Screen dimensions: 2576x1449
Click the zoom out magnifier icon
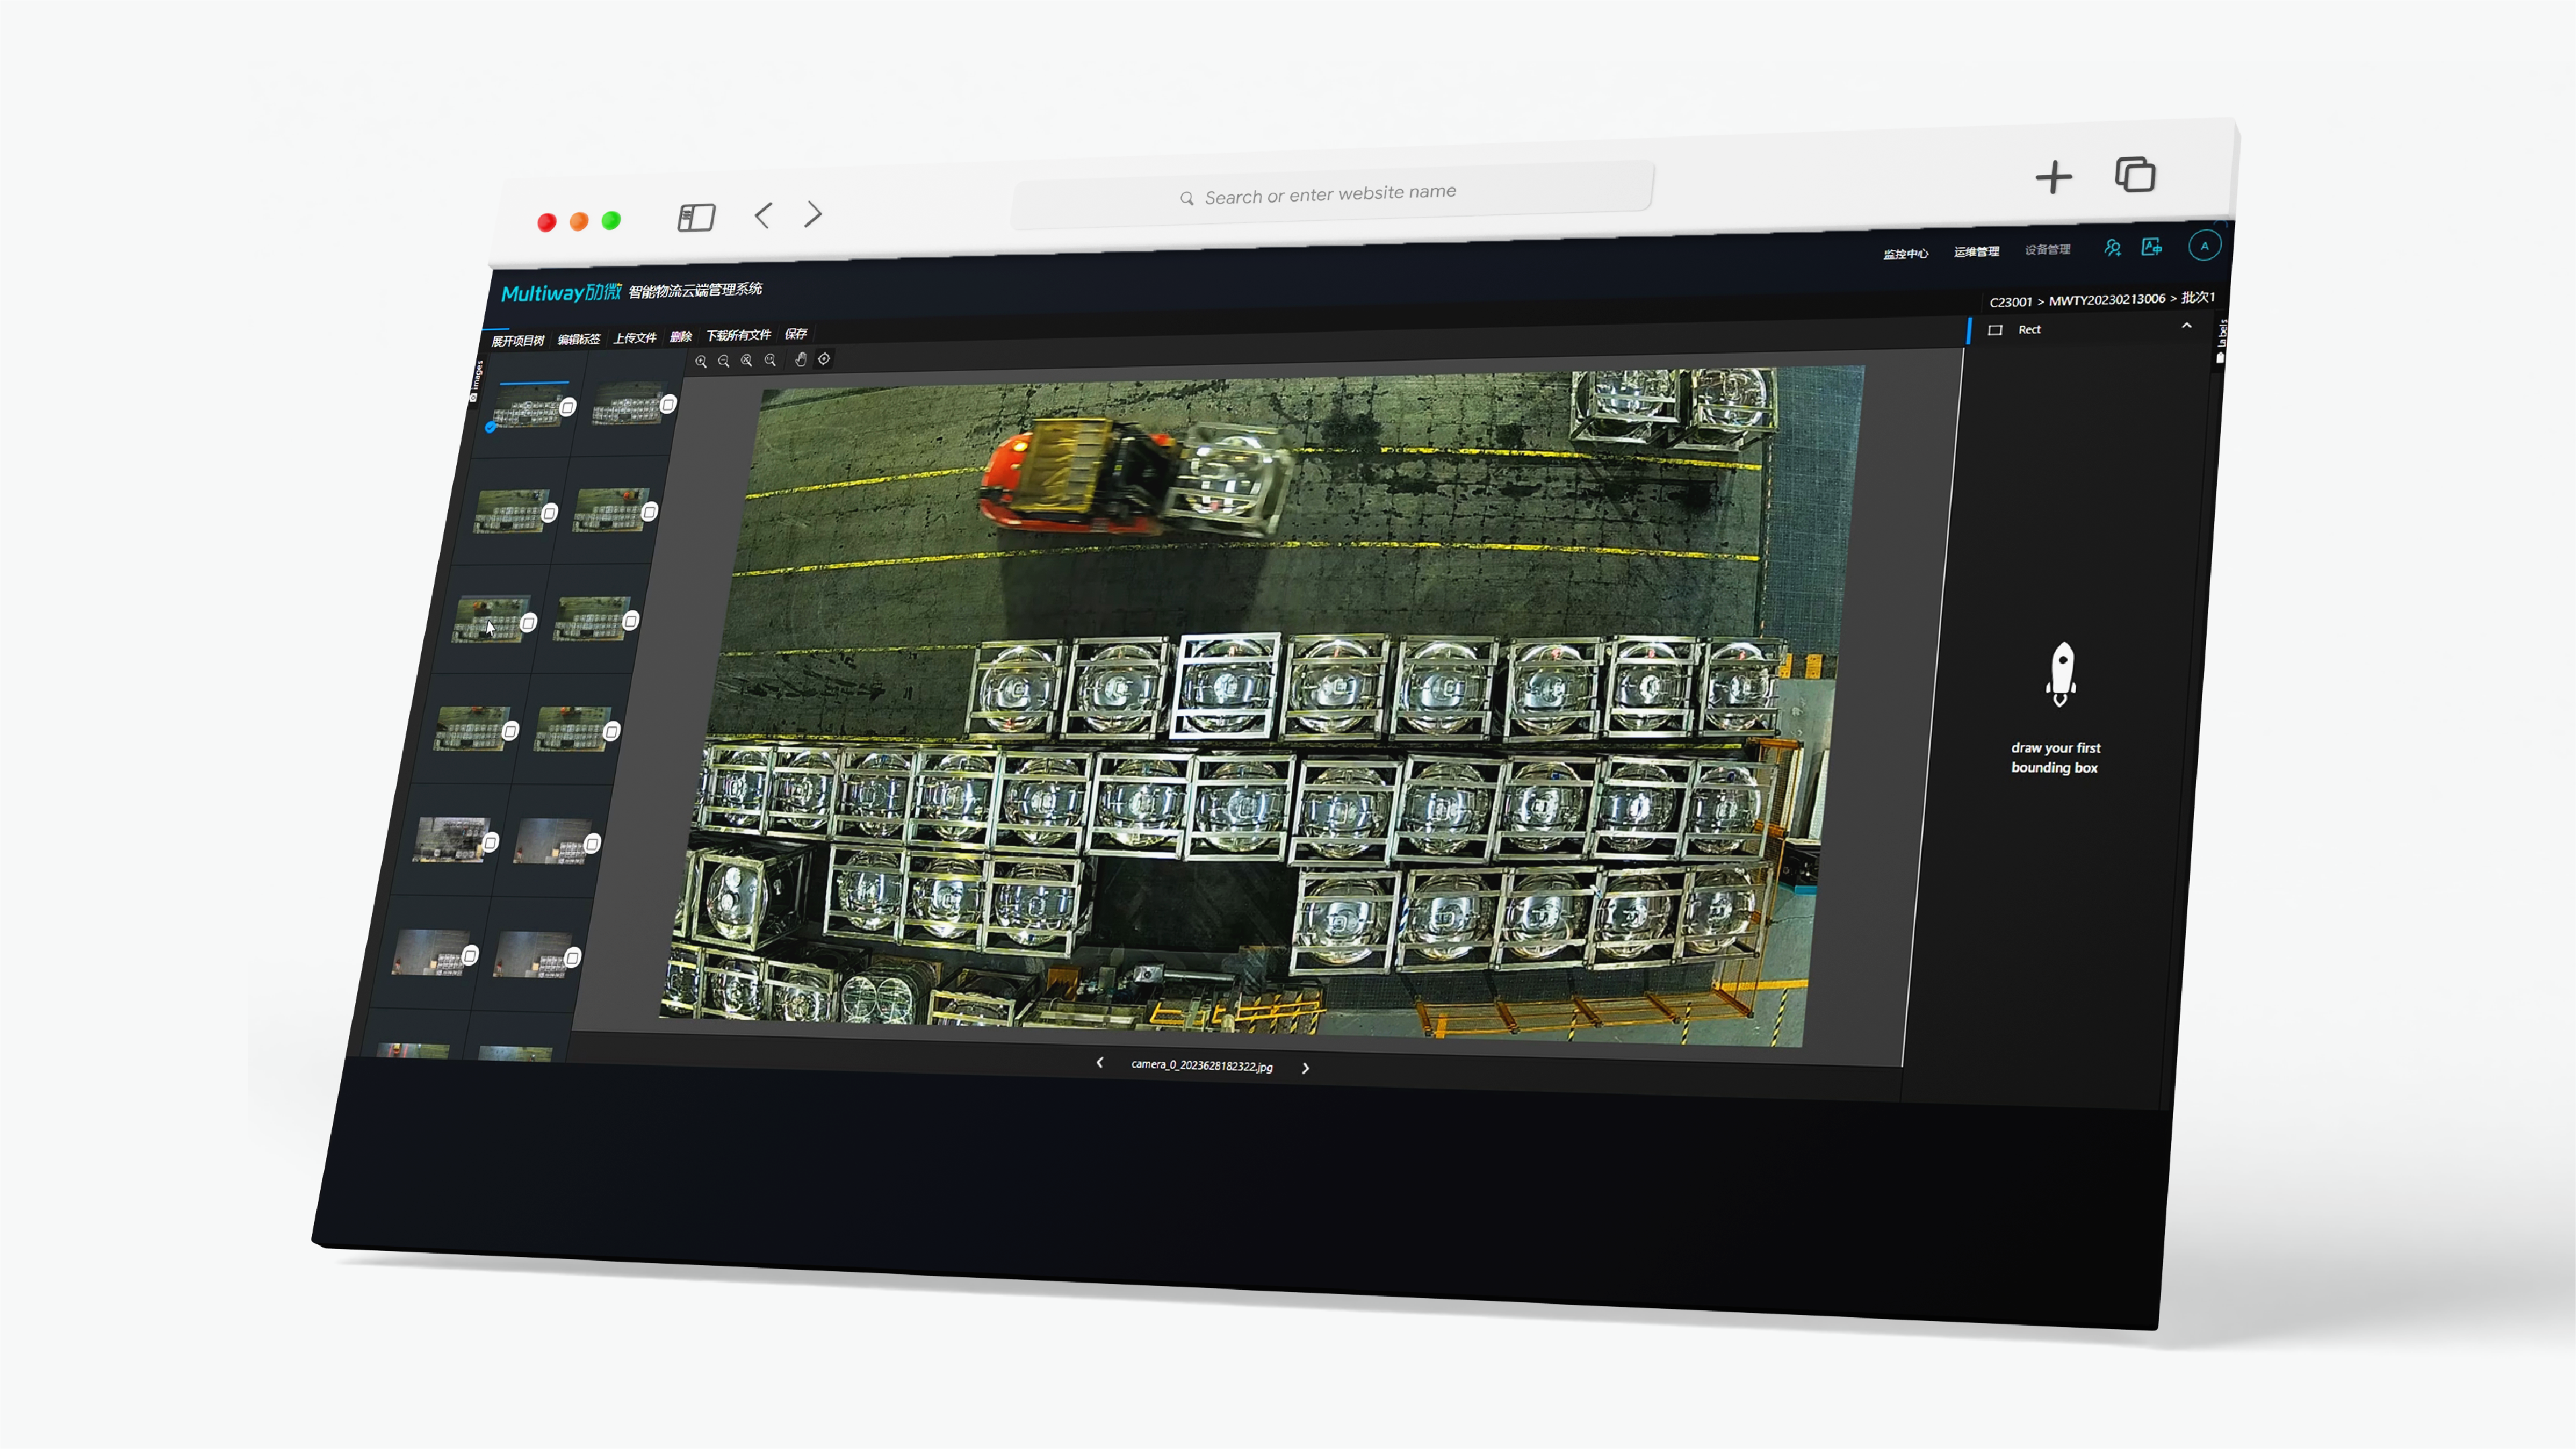(724, 361)
